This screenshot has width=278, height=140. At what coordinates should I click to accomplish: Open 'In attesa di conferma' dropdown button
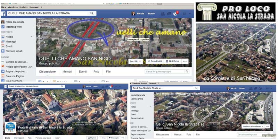tap(253, 126)
